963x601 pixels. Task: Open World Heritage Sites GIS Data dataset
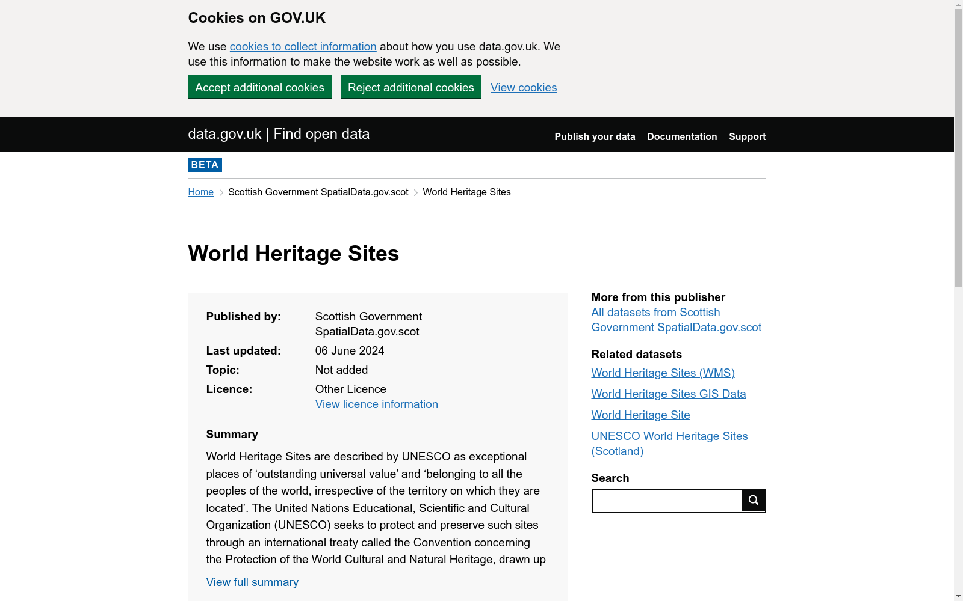[x=669, y=394]
